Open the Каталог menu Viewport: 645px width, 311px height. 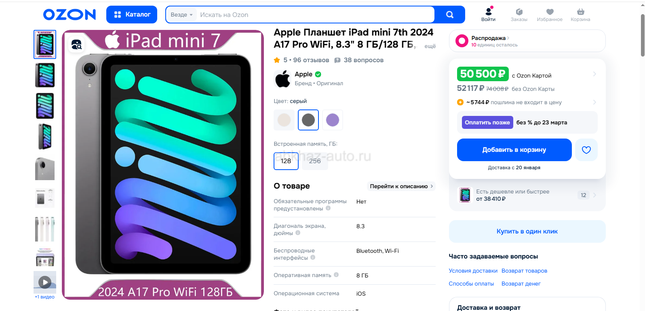132,15
